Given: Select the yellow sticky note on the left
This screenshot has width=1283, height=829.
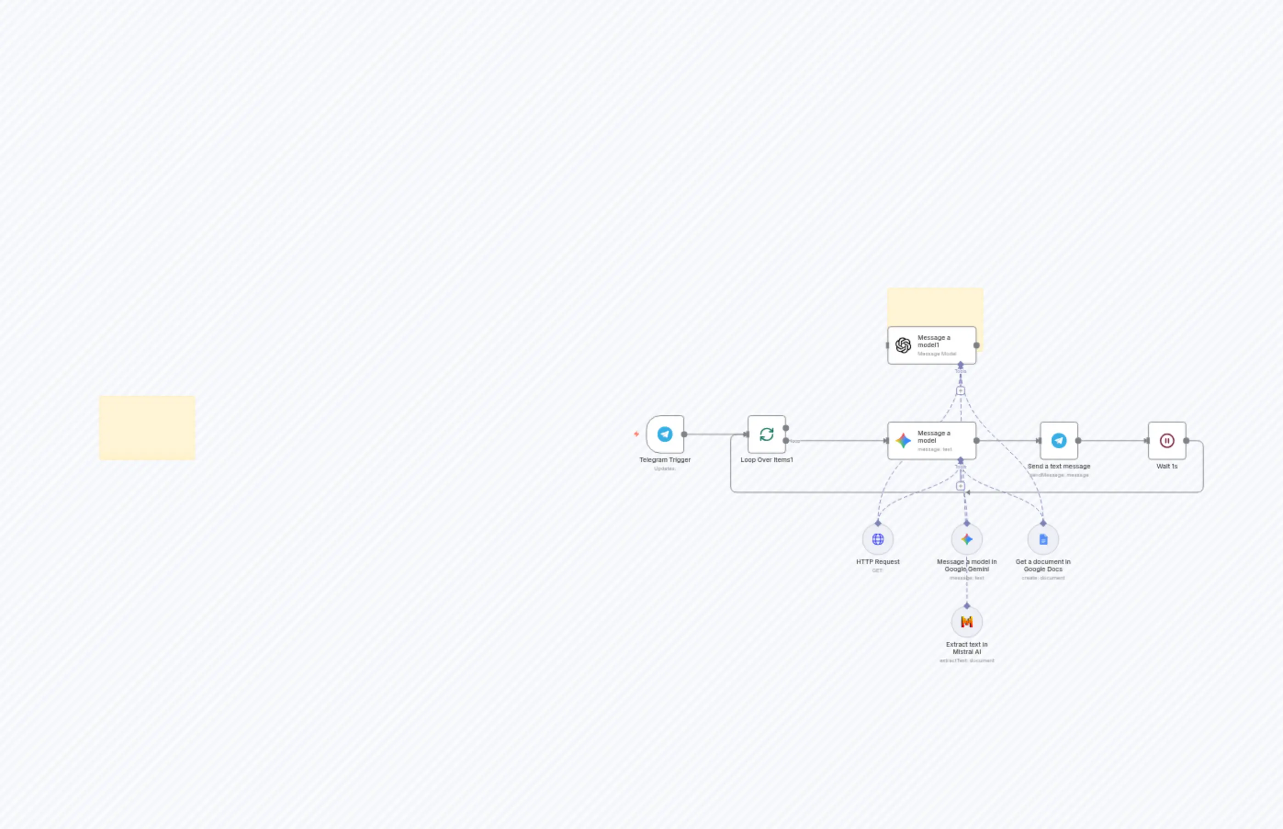Looking at the screenshot, I should point(146,429).
